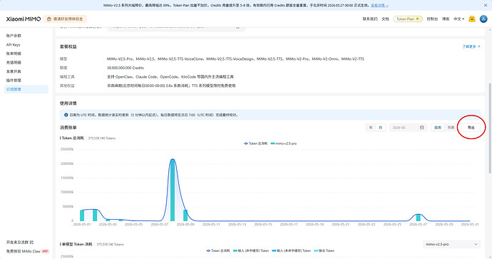Switch billing view to 年

[x=371, y=128]
